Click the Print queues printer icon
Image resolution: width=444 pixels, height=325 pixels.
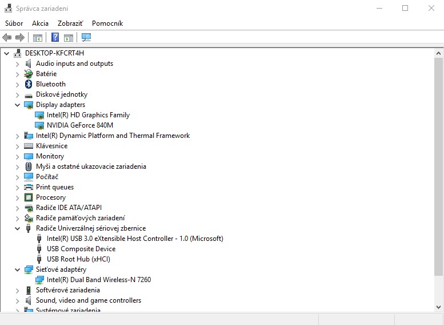pyautogui.click(x=29, y=187)
